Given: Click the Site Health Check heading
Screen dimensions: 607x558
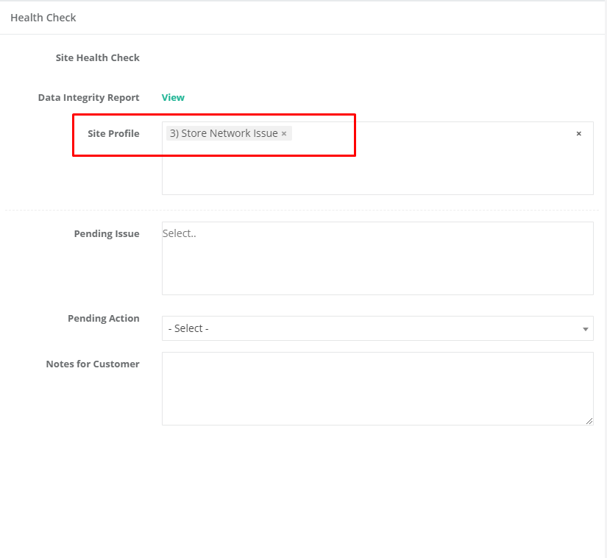Looking at the screenshot, I should pyautogui.click(x=97, y=58).
